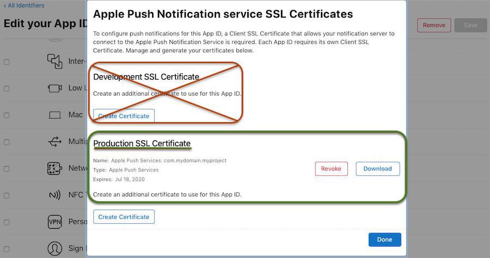Check the Multipath capability checkbox
This screenshot has width=490, height=258.
pos(7,142)
